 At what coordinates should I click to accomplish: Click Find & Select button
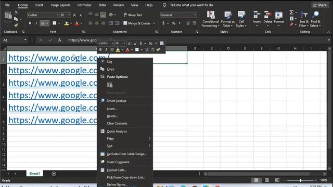(315, 19)
